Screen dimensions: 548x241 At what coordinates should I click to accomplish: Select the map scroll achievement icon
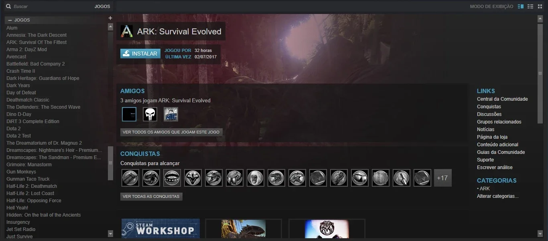(x=381, y=178)
